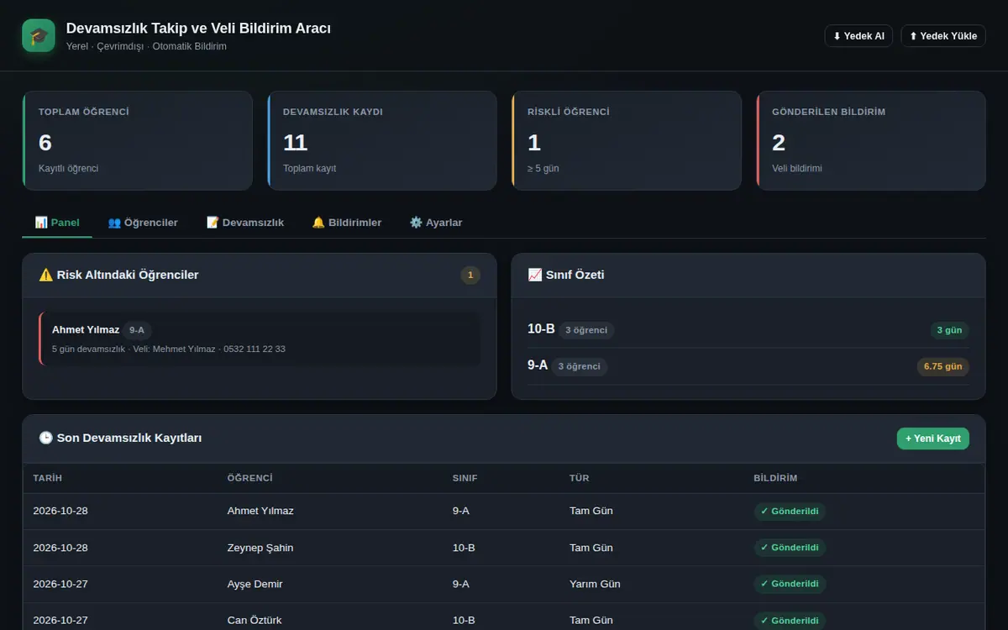Click the 6.75 gün badge for 9-A
Screen dimensions: 1008x630
pyautogui.click(x=942, y=366)
